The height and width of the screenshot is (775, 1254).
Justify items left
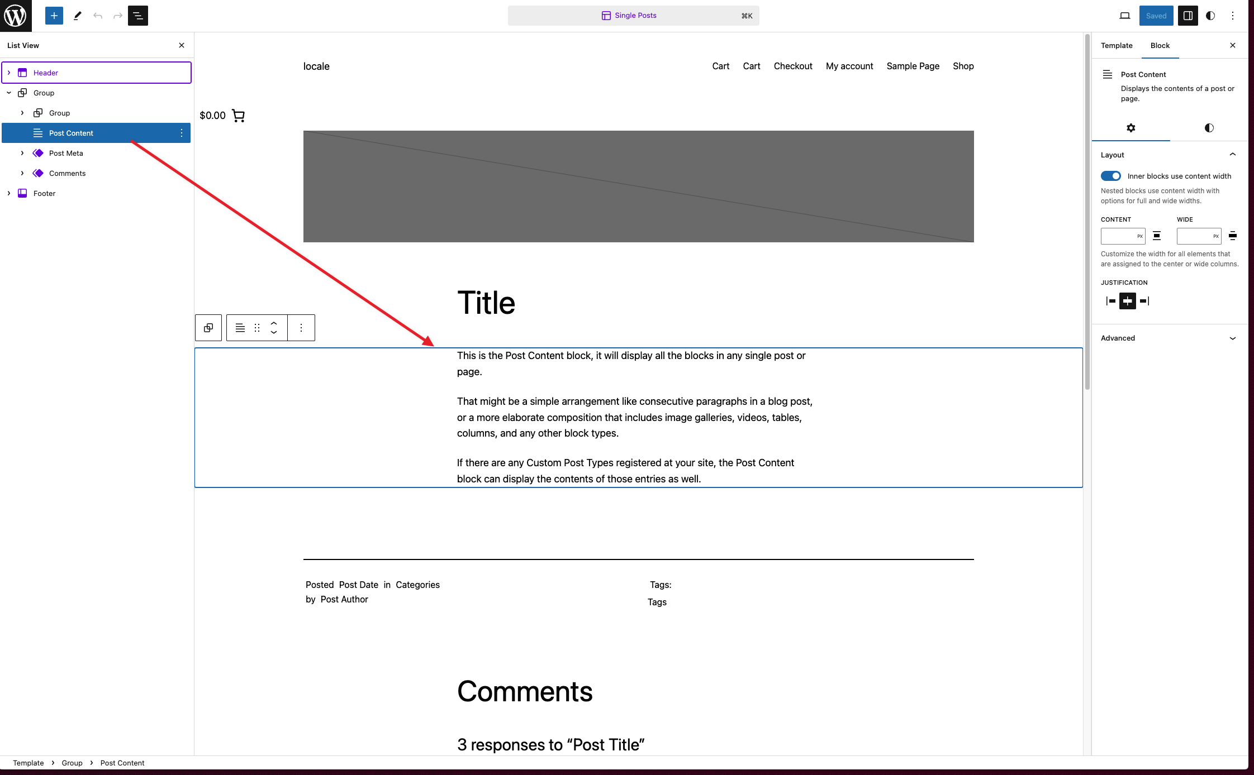[x=1111, y=301]
